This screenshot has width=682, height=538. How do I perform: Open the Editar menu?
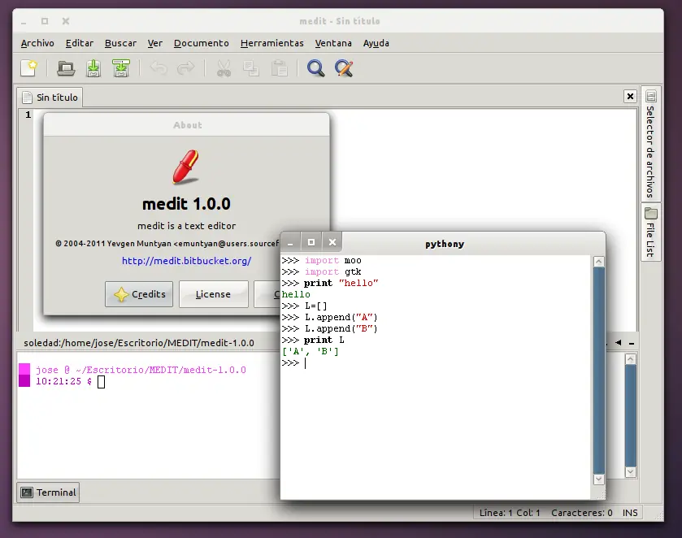coord(79,43)
